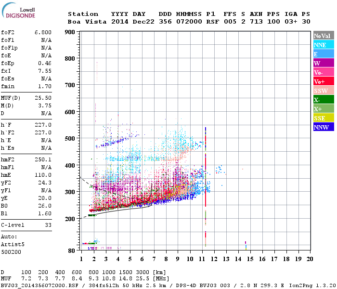
Task: Select the Vo+ red legend swatch
Action: [324, 81]
